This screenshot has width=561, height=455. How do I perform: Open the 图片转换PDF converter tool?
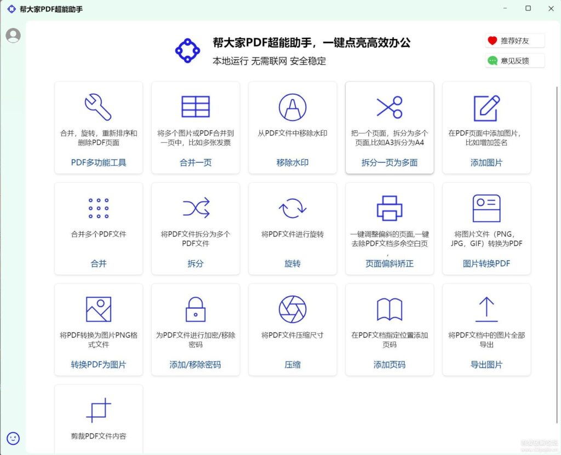[486, 228]
